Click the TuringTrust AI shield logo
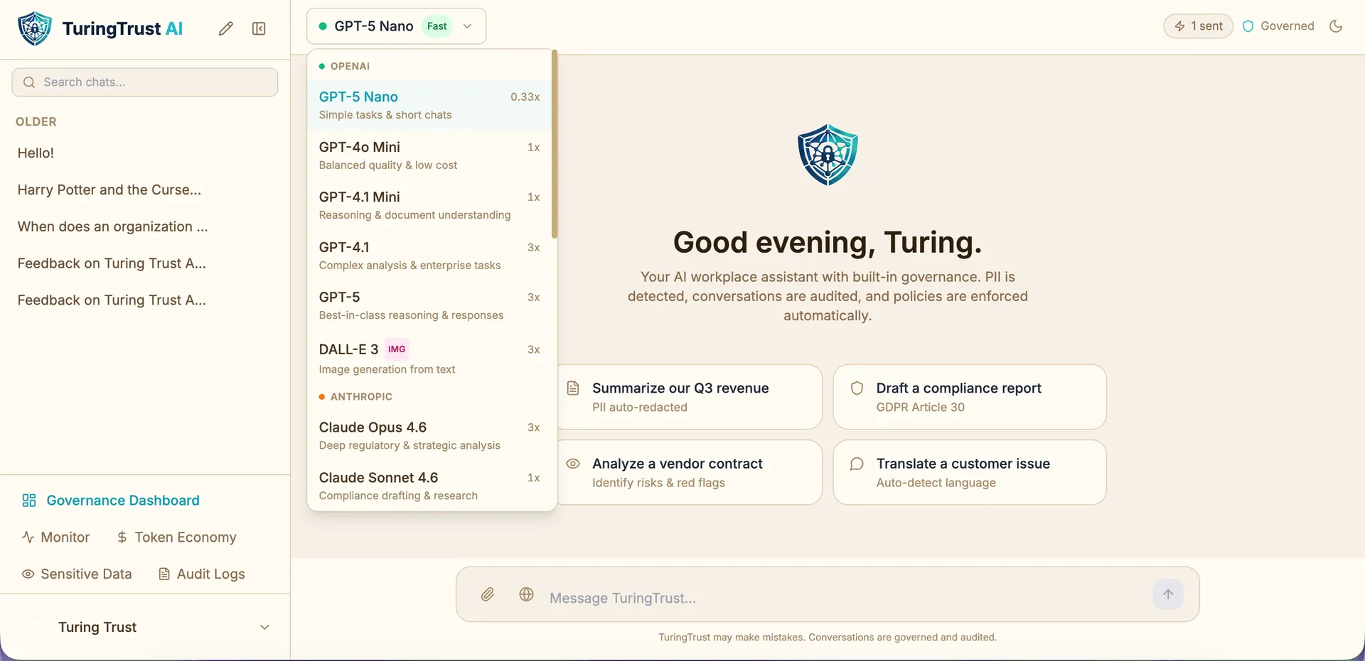The width and height of the screenshot is (1365, 661). [x=35, y=28]
